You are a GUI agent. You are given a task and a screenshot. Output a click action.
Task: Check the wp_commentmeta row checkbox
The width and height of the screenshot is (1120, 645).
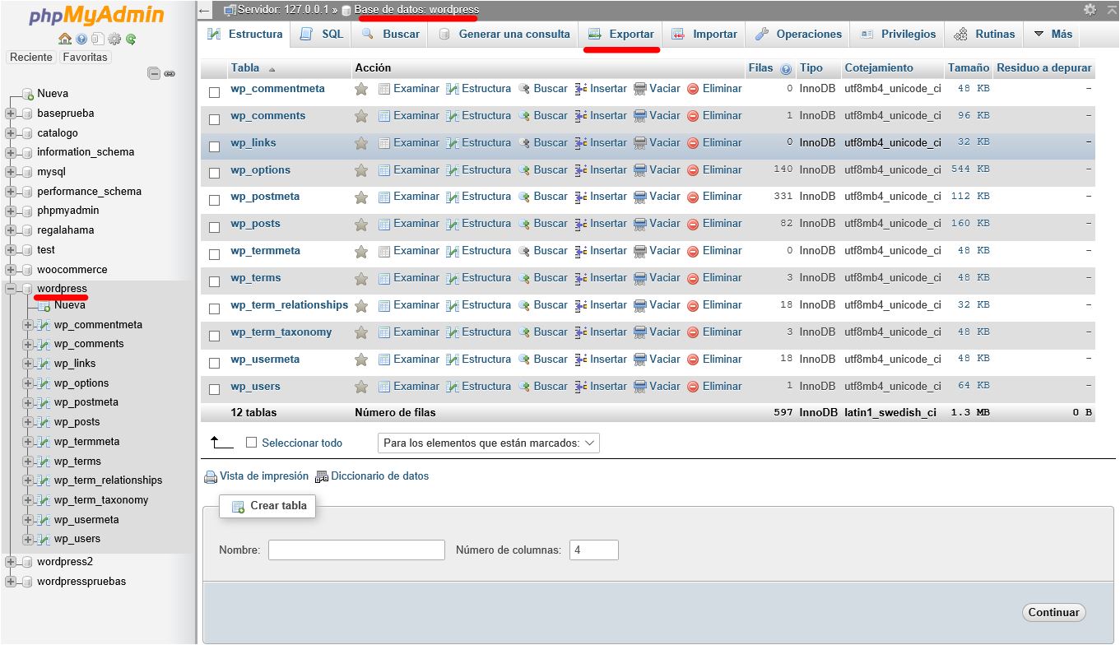(214, 93)
